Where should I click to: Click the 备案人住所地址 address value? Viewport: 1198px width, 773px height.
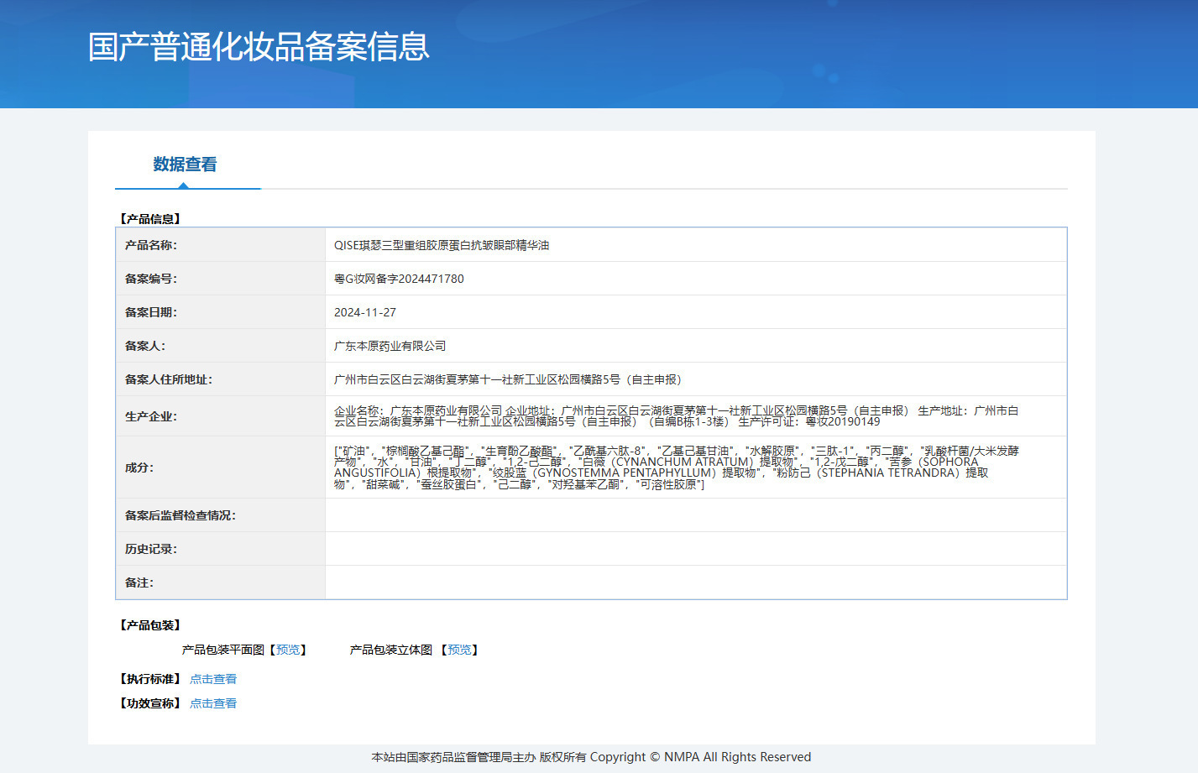509,379
